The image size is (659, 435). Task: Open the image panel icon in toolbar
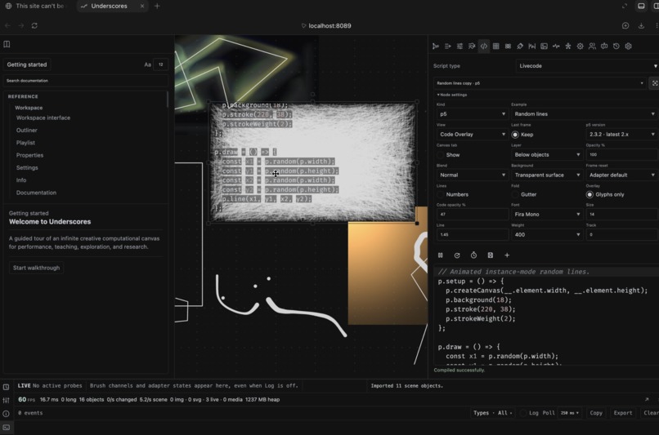tap(544, 47)
